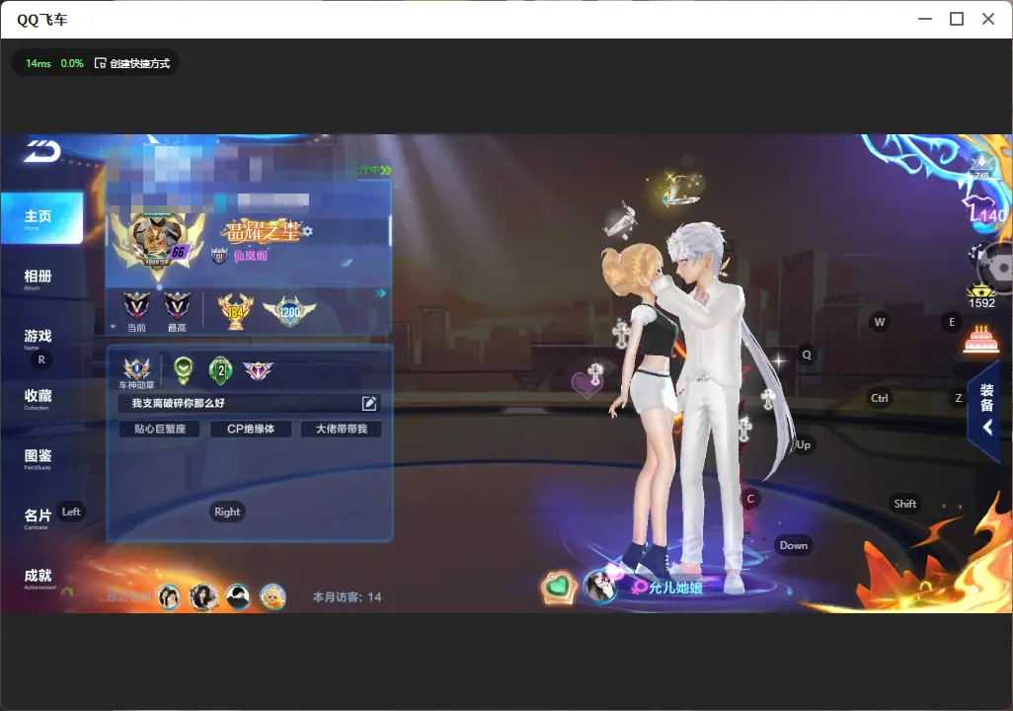Switch to the 主页 tab

pos(42,218)
